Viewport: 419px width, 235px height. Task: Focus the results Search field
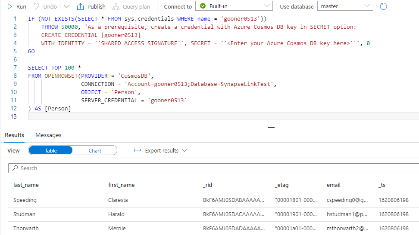click(x=214, y=168)
